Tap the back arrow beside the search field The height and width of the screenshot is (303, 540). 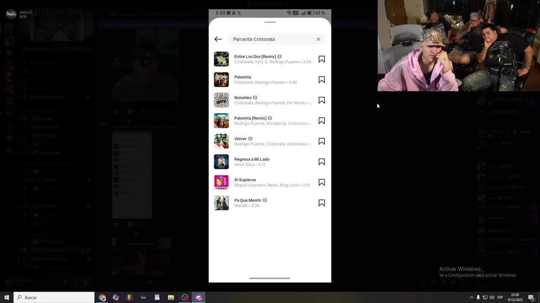[218, 39]
